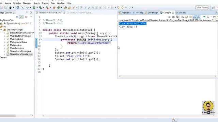Create a New Java Class via toolbar

pos(59,7)
